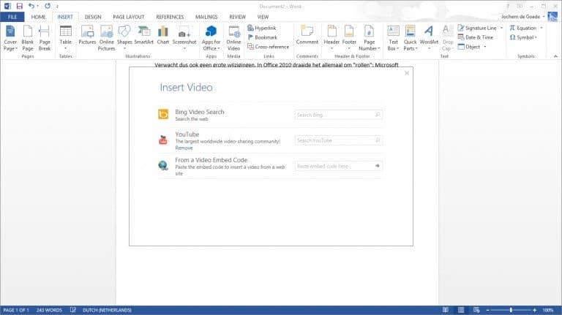Insert a Blank Page
This screenshot has height=315, width=562.
[x=27, y=38]
